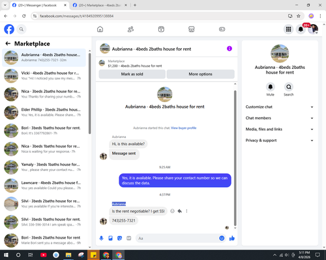Choose a sticker from the sticker icon
The width and height of the screenshot is (326, 260).
click(119, 239)
